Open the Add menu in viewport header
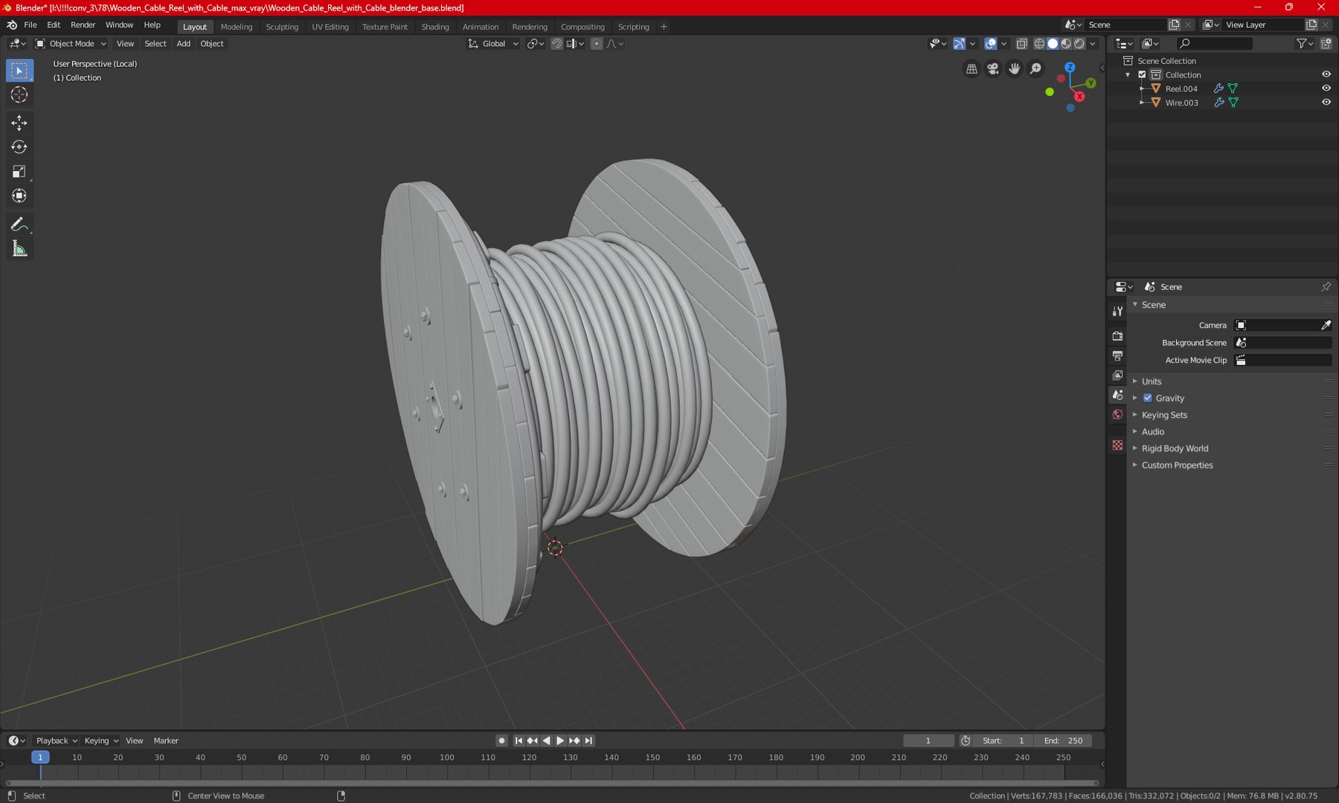The height and width of the screenshot is (803, 1339). (x=183, y=44)
